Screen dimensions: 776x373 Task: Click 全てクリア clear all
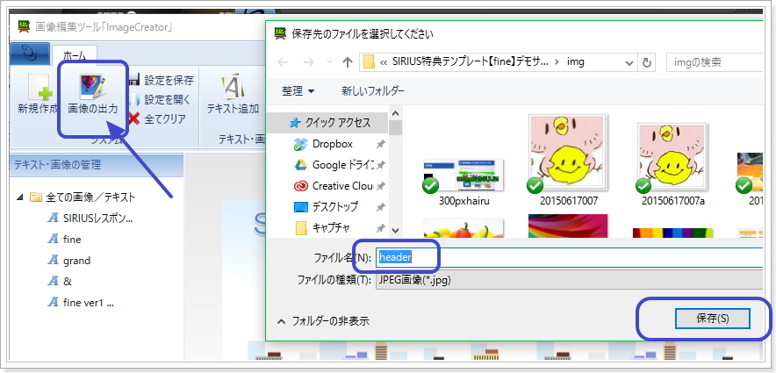pos(157,118)
